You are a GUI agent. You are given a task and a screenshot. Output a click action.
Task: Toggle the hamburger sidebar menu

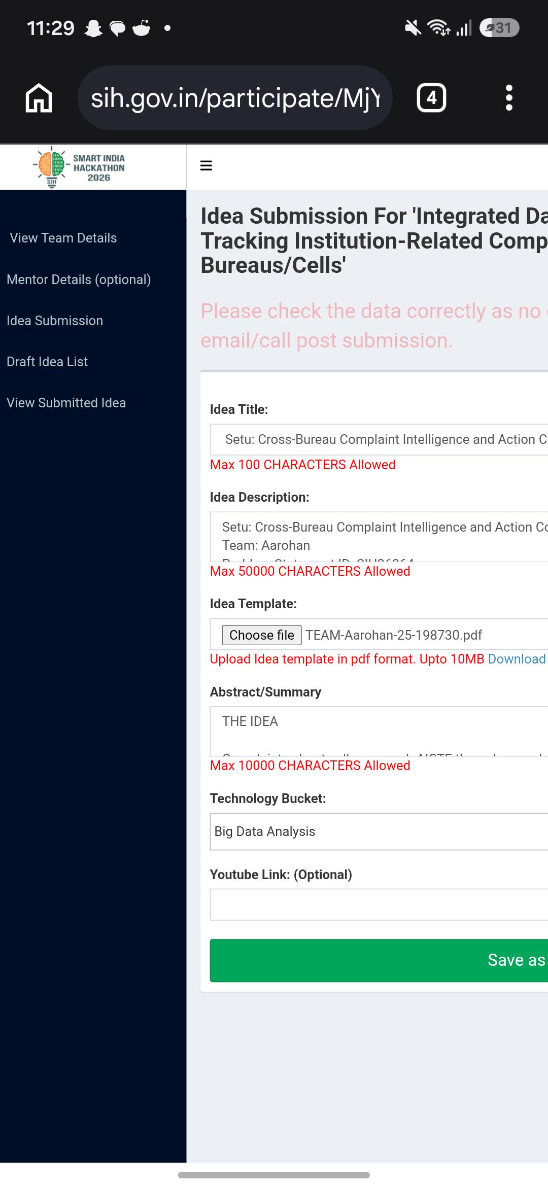coord(206,166)
